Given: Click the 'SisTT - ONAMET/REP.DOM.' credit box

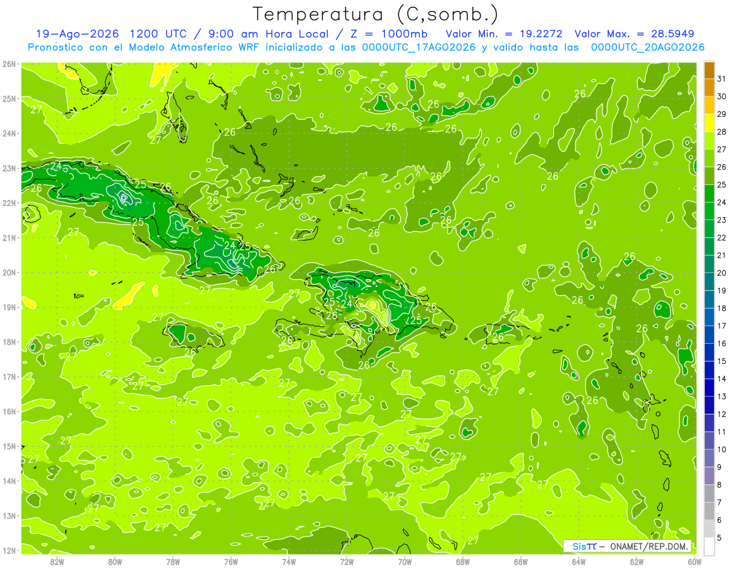Looking at the screenshot, I should pyautogui.click(x=627, y=546).
